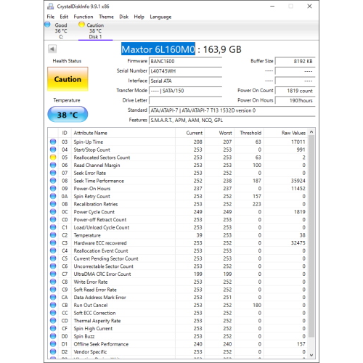Click the blue status orb for Spin-Up Time
The height and width of the screenshot is (363, 363).
pos(53,142)
